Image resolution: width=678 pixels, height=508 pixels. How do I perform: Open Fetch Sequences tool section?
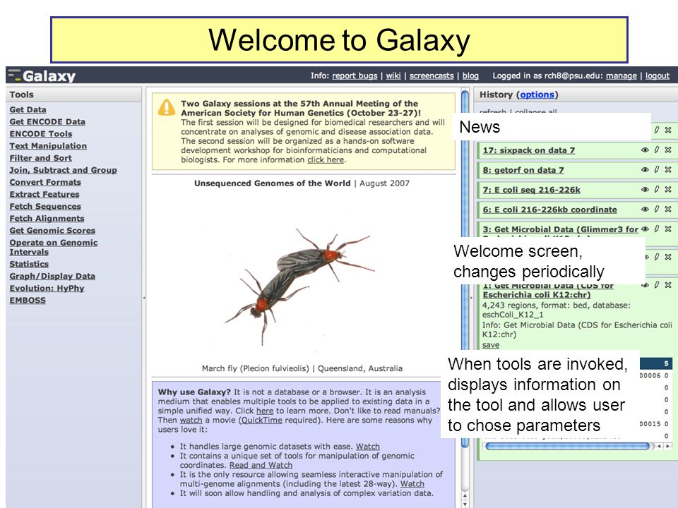45,207
